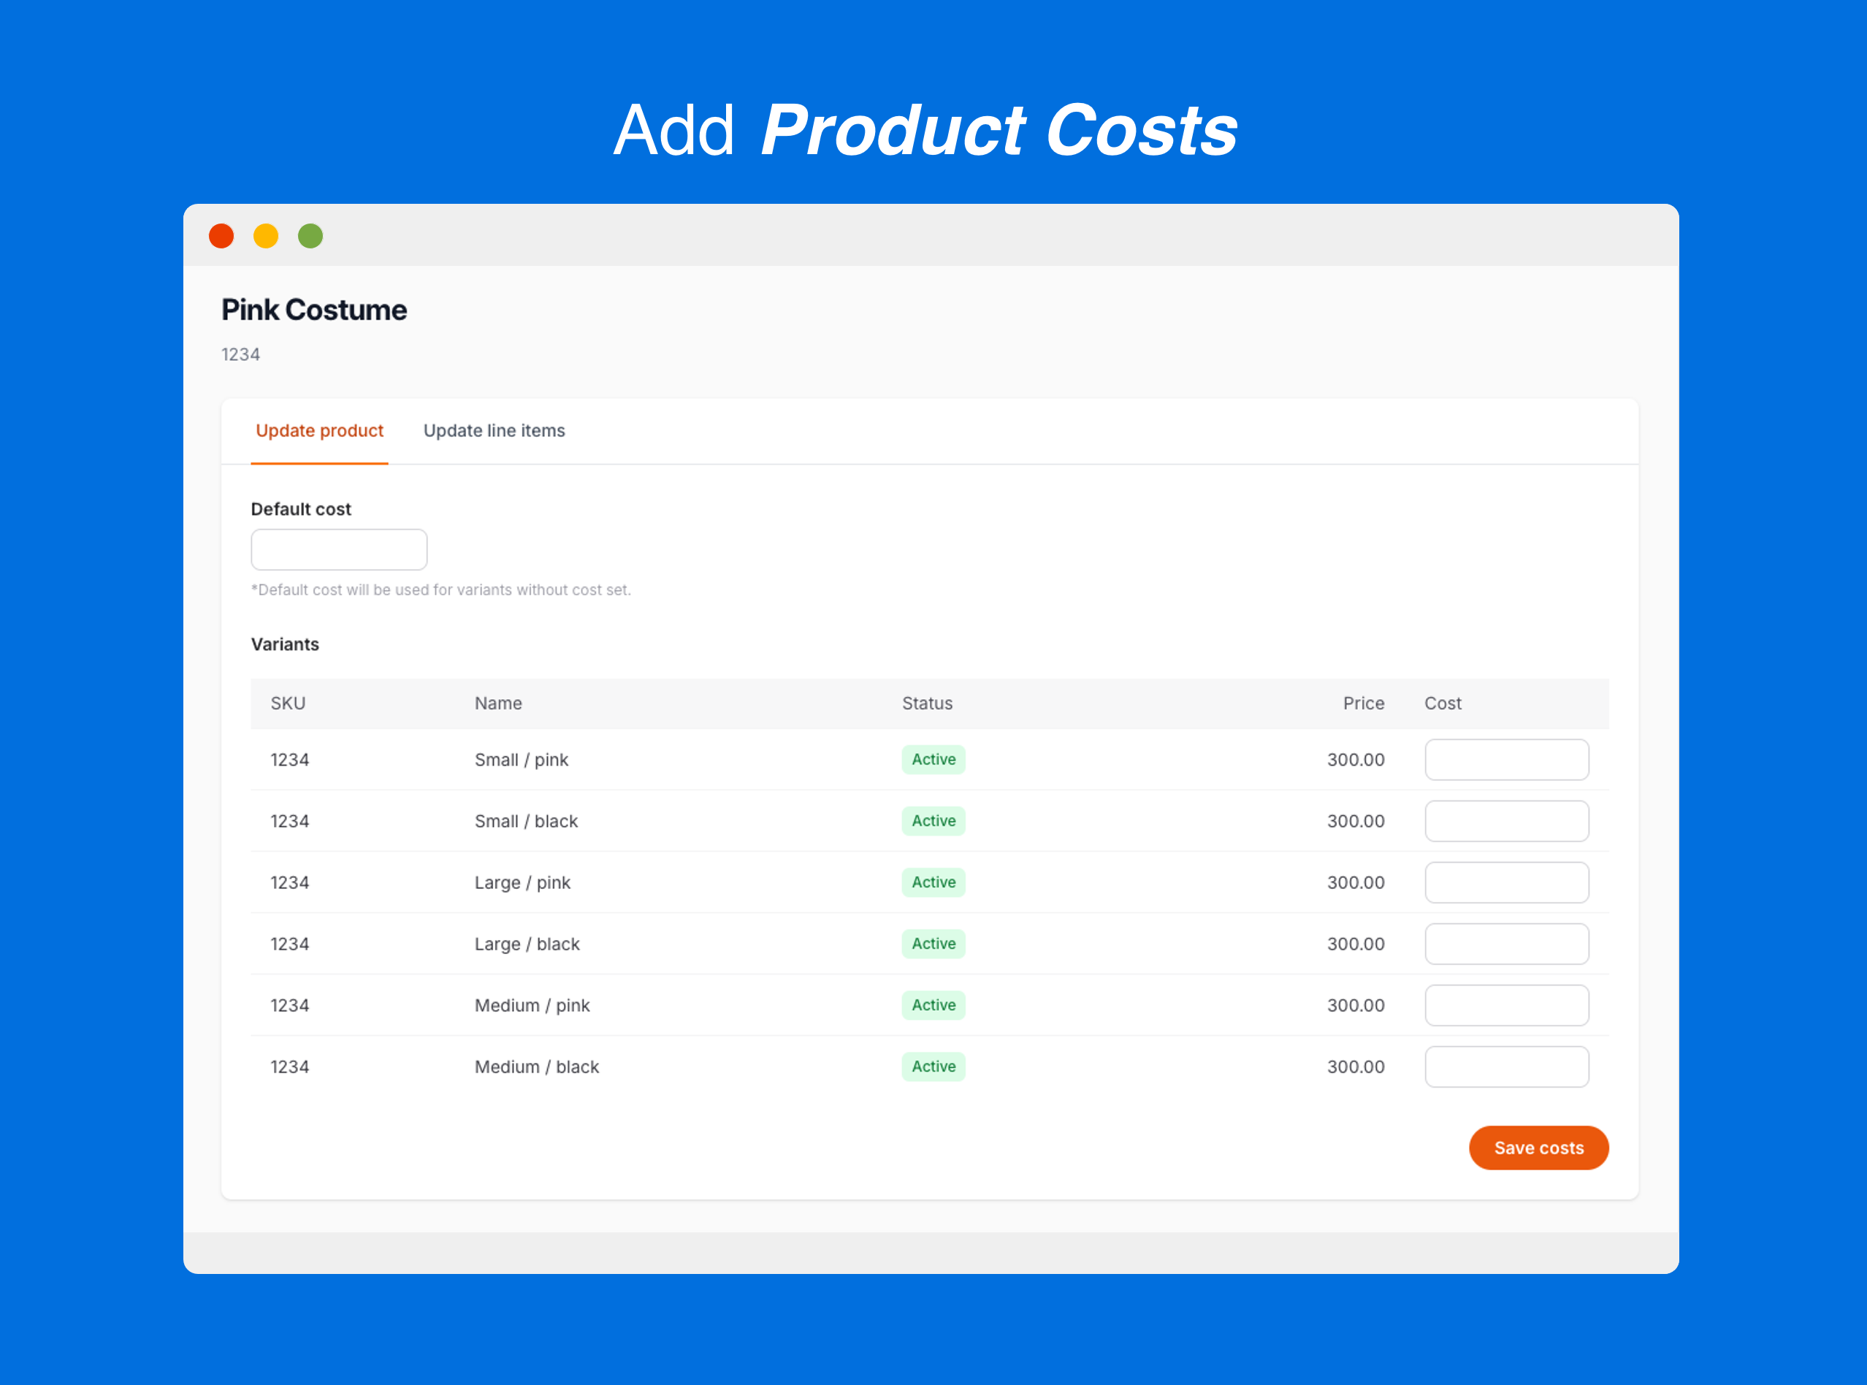Click the green maximize window dot

click(310, 236)
